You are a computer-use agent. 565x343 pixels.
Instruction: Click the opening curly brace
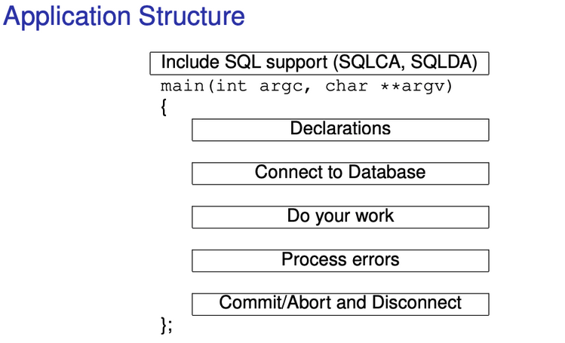point(164,107)
